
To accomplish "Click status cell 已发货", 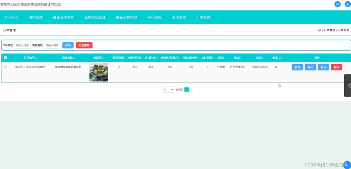I will [x=221, y=67].
